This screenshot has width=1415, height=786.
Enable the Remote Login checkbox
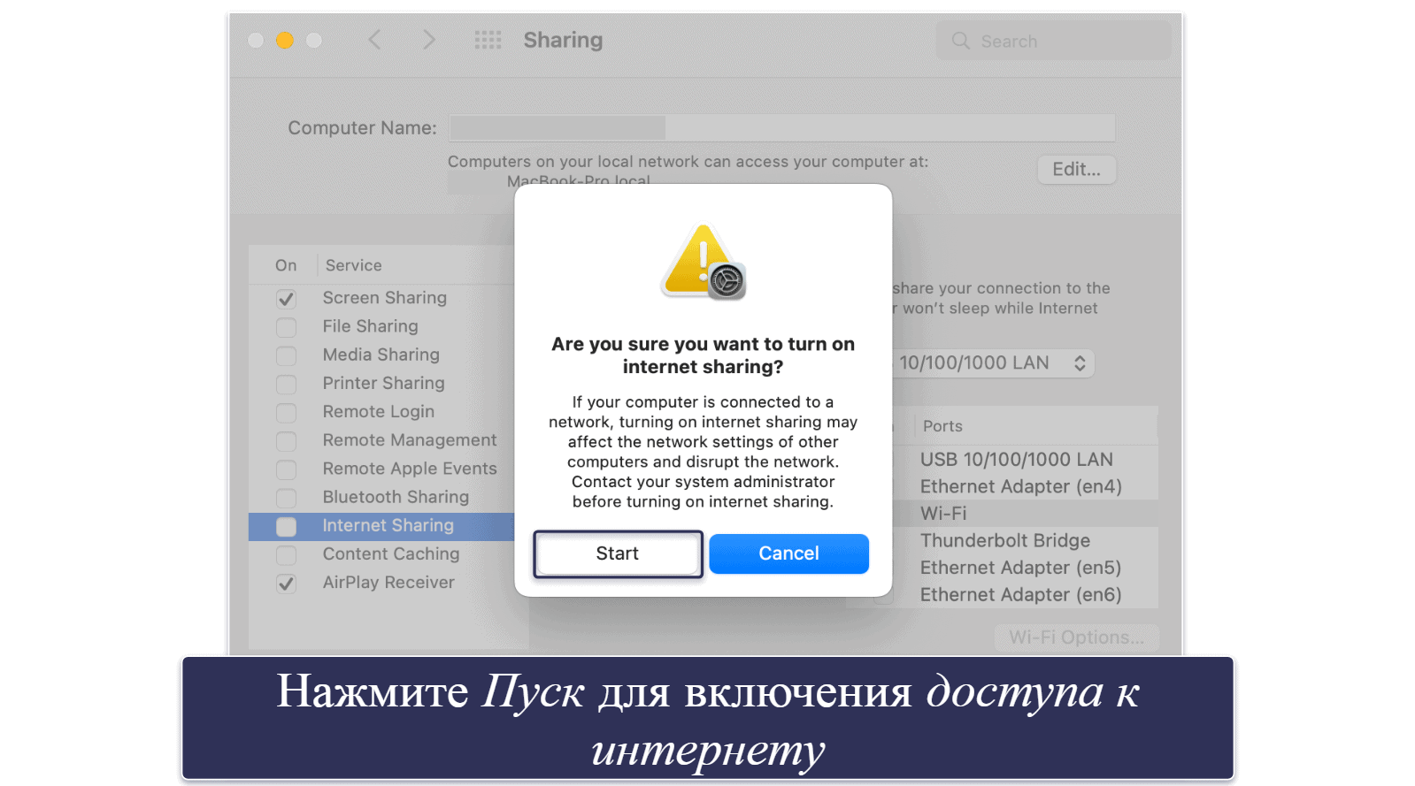point(286,413)
